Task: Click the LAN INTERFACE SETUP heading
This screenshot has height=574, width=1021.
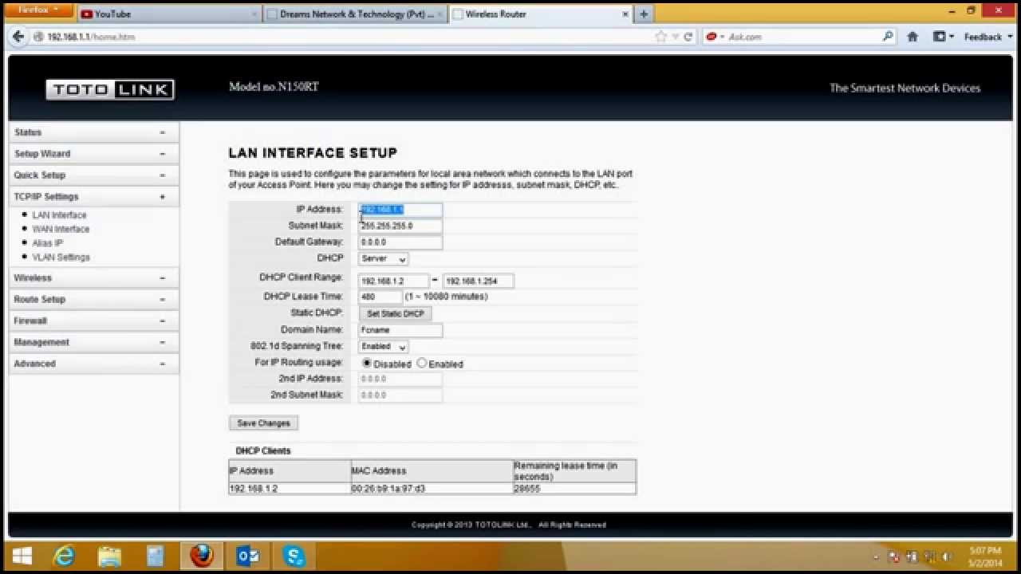Action: (313, 153)
